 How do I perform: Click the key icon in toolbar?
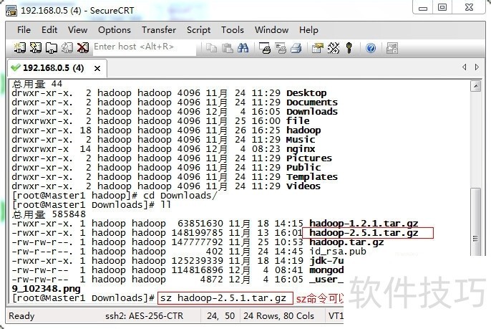point(349,47)
